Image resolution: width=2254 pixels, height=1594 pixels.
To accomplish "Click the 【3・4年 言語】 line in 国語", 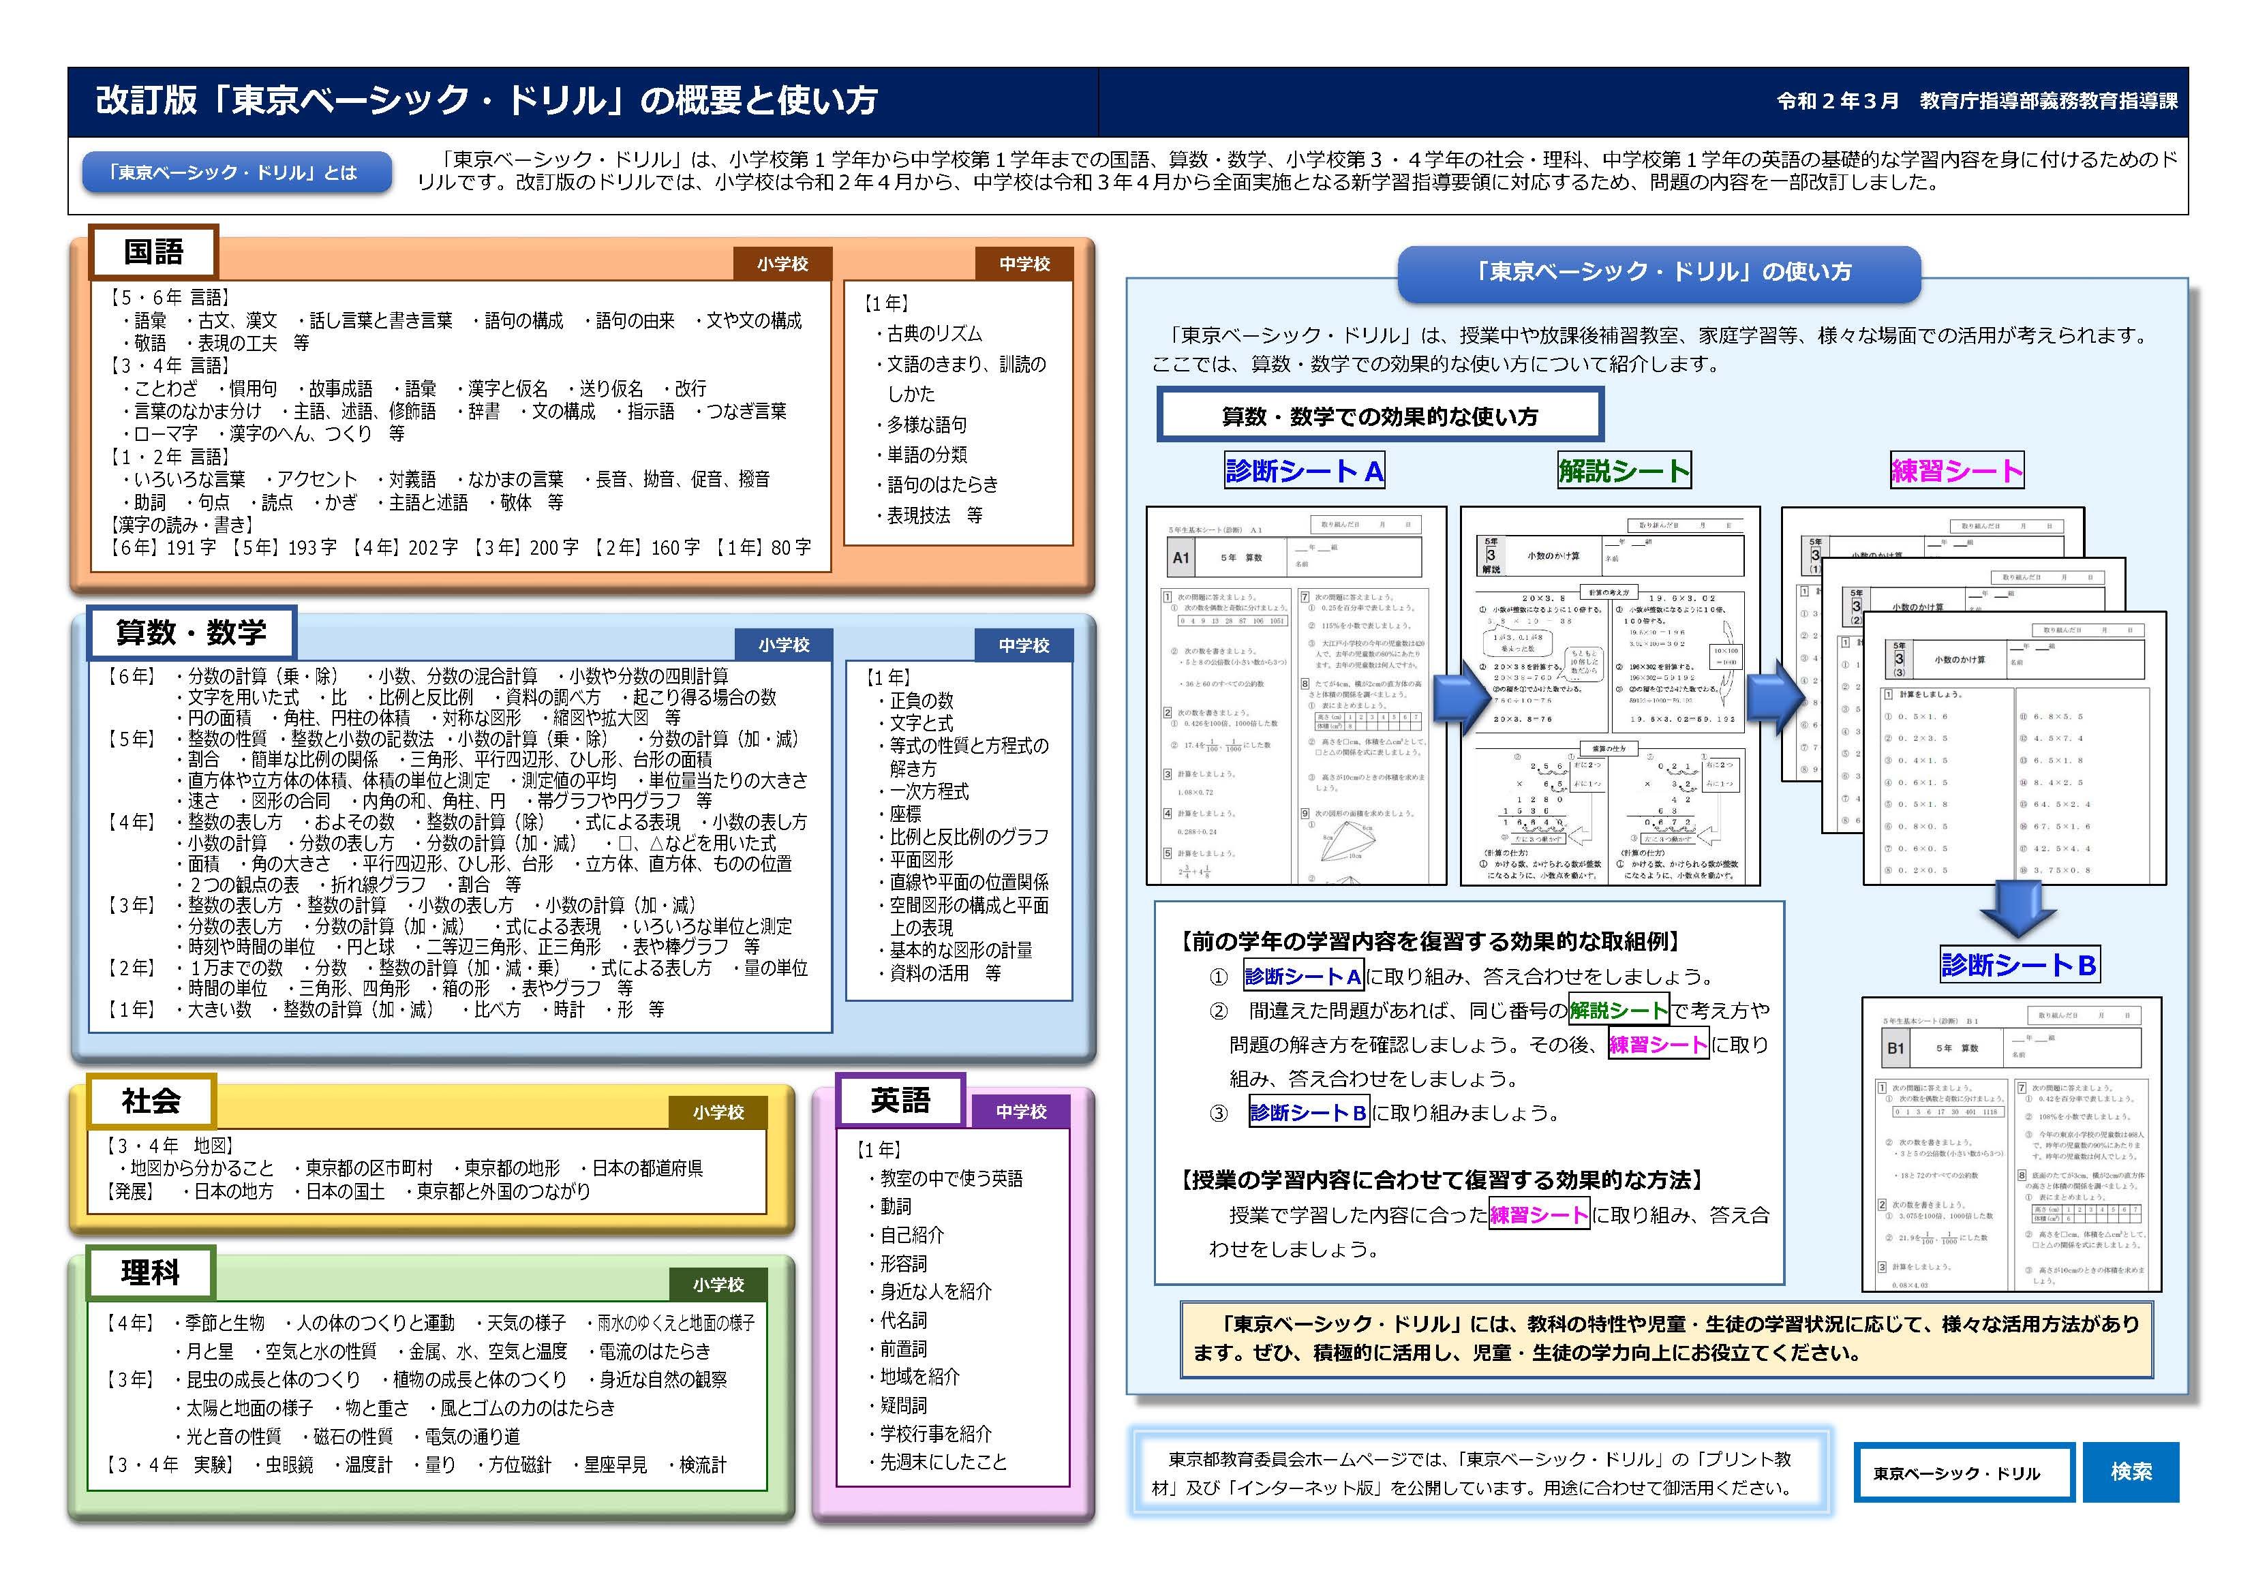I will (169, 365).
